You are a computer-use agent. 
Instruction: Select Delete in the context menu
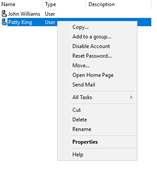97,120
